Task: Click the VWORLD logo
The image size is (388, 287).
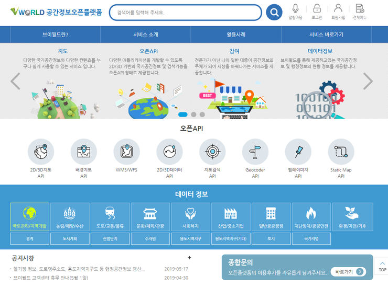Action: coord(56,12)
